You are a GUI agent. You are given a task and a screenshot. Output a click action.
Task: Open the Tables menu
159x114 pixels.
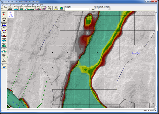23,5
